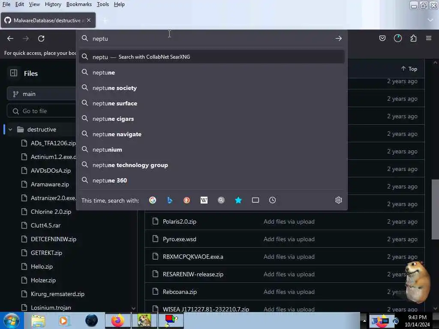Image resolution: width=439 pixels, height=329 pixels.
Task: Switch to Firefox in the taskbar
Action: [x=118, y=320]
